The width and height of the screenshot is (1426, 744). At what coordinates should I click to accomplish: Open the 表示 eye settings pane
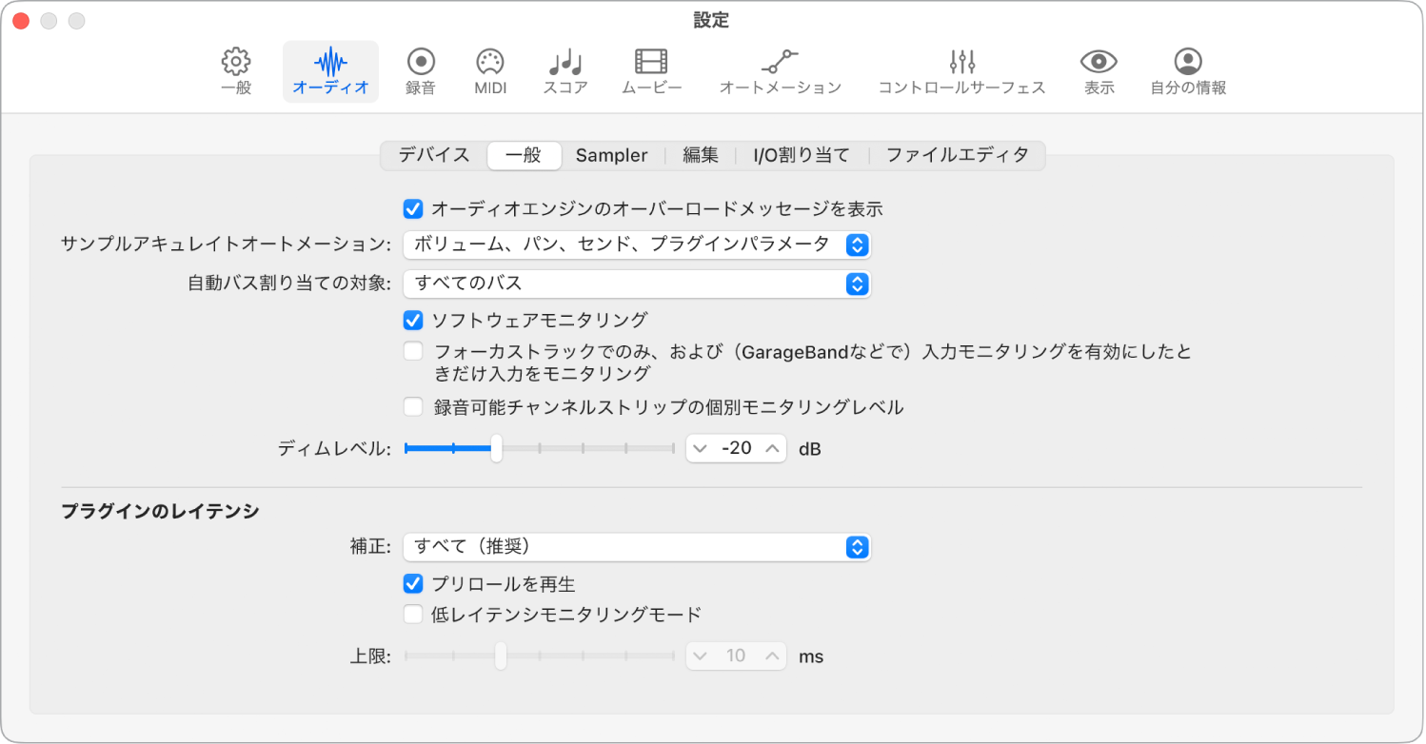[x=1099, y=72]
